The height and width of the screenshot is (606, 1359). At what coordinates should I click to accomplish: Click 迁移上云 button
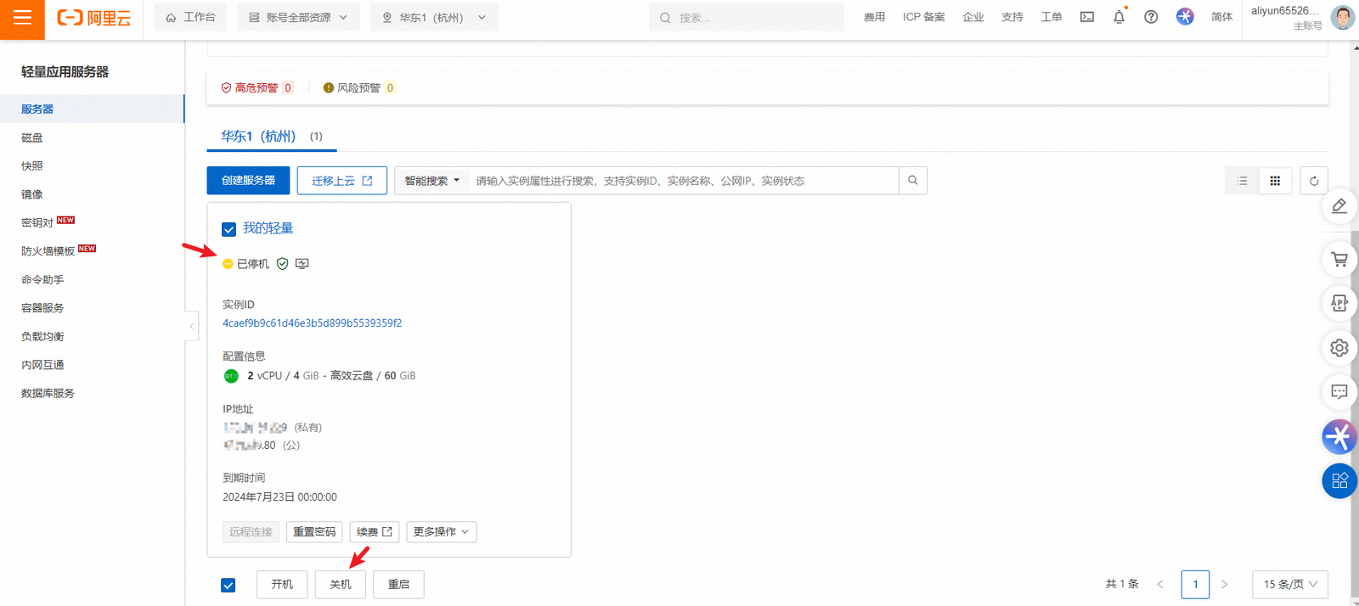(x=342, y=181)
